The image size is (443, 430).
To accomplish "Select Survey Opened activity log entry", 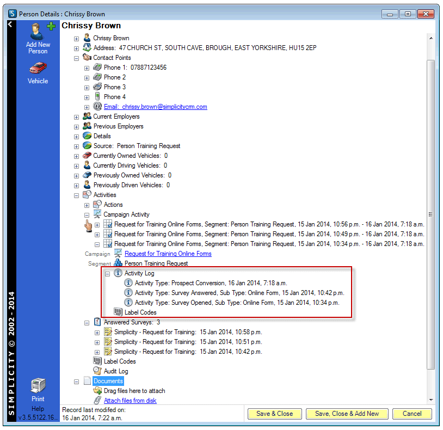I will pyautogui.click(x=237, y=302).
